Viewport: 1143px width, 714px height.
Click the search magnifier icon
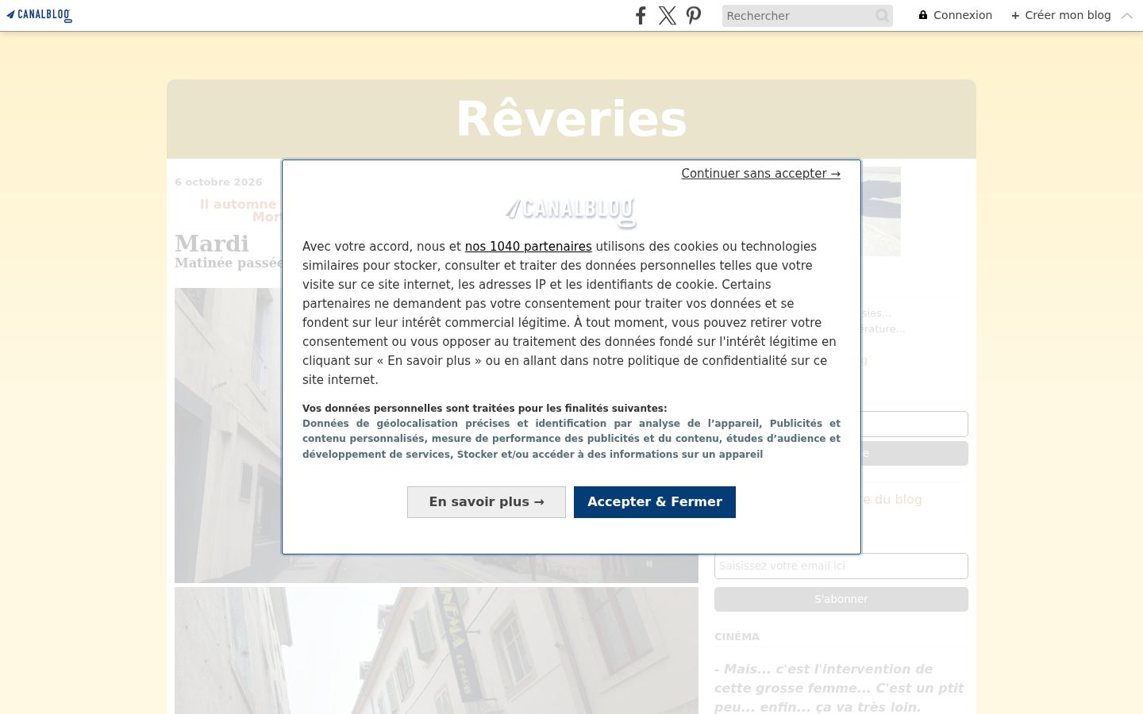point(882,16)
